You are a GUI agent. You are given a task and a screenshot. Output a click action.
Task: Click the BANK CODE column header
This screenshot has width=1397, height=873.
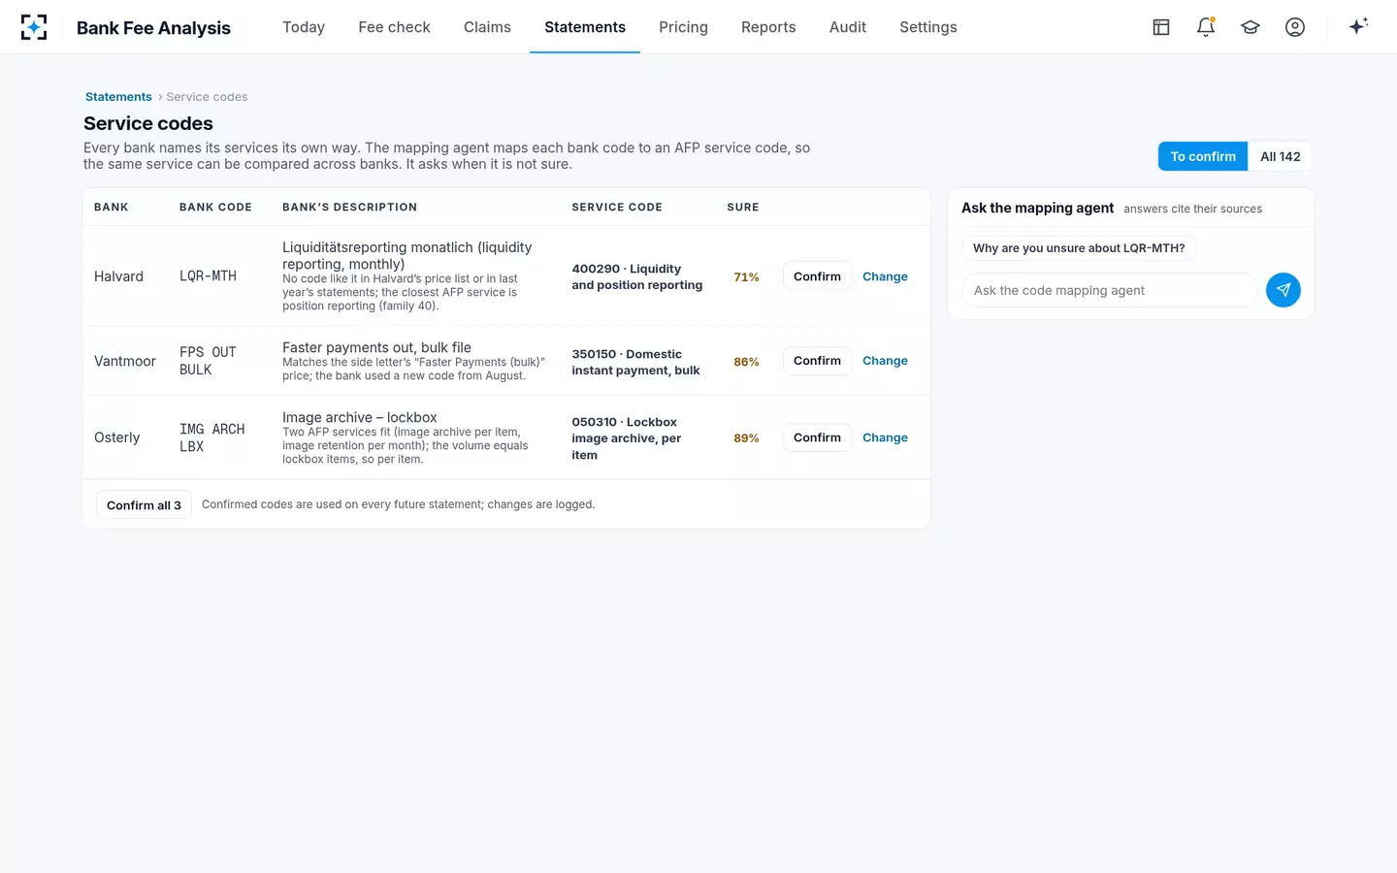(215, 208)
